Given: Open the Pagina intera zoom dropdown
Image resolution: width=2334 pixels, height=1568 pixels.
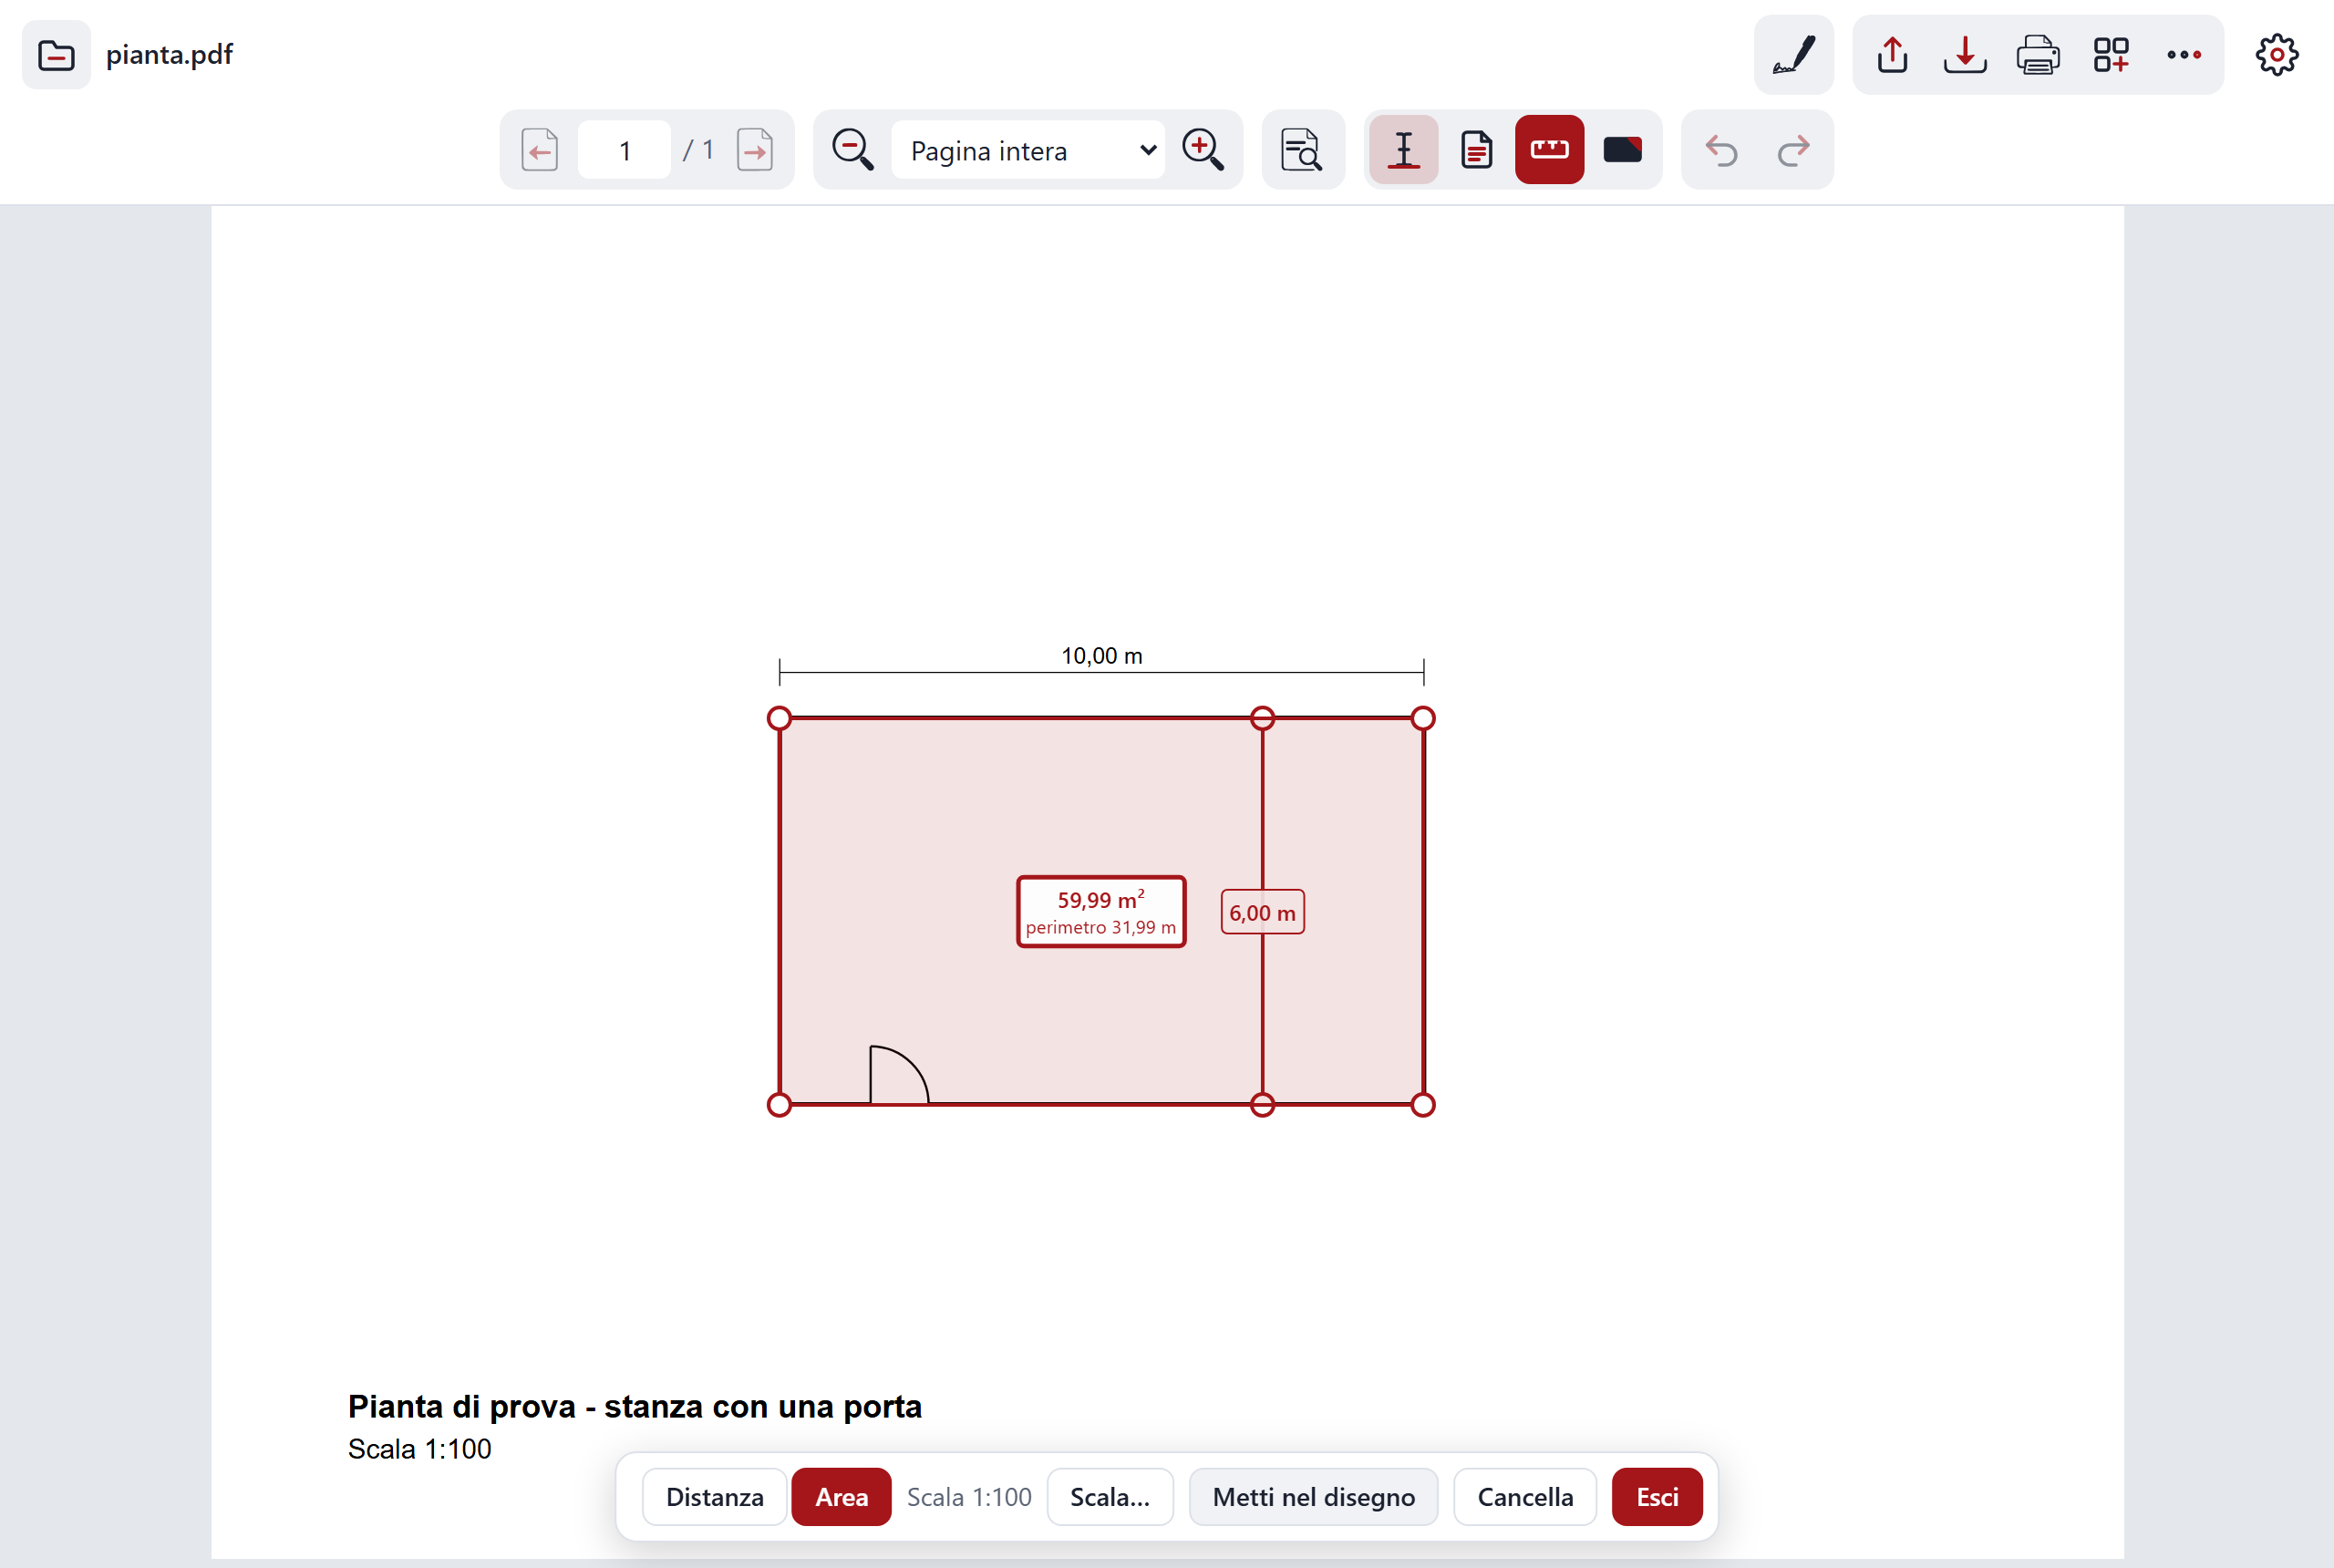Looking at the screenshot, I should coord(1028,150).
